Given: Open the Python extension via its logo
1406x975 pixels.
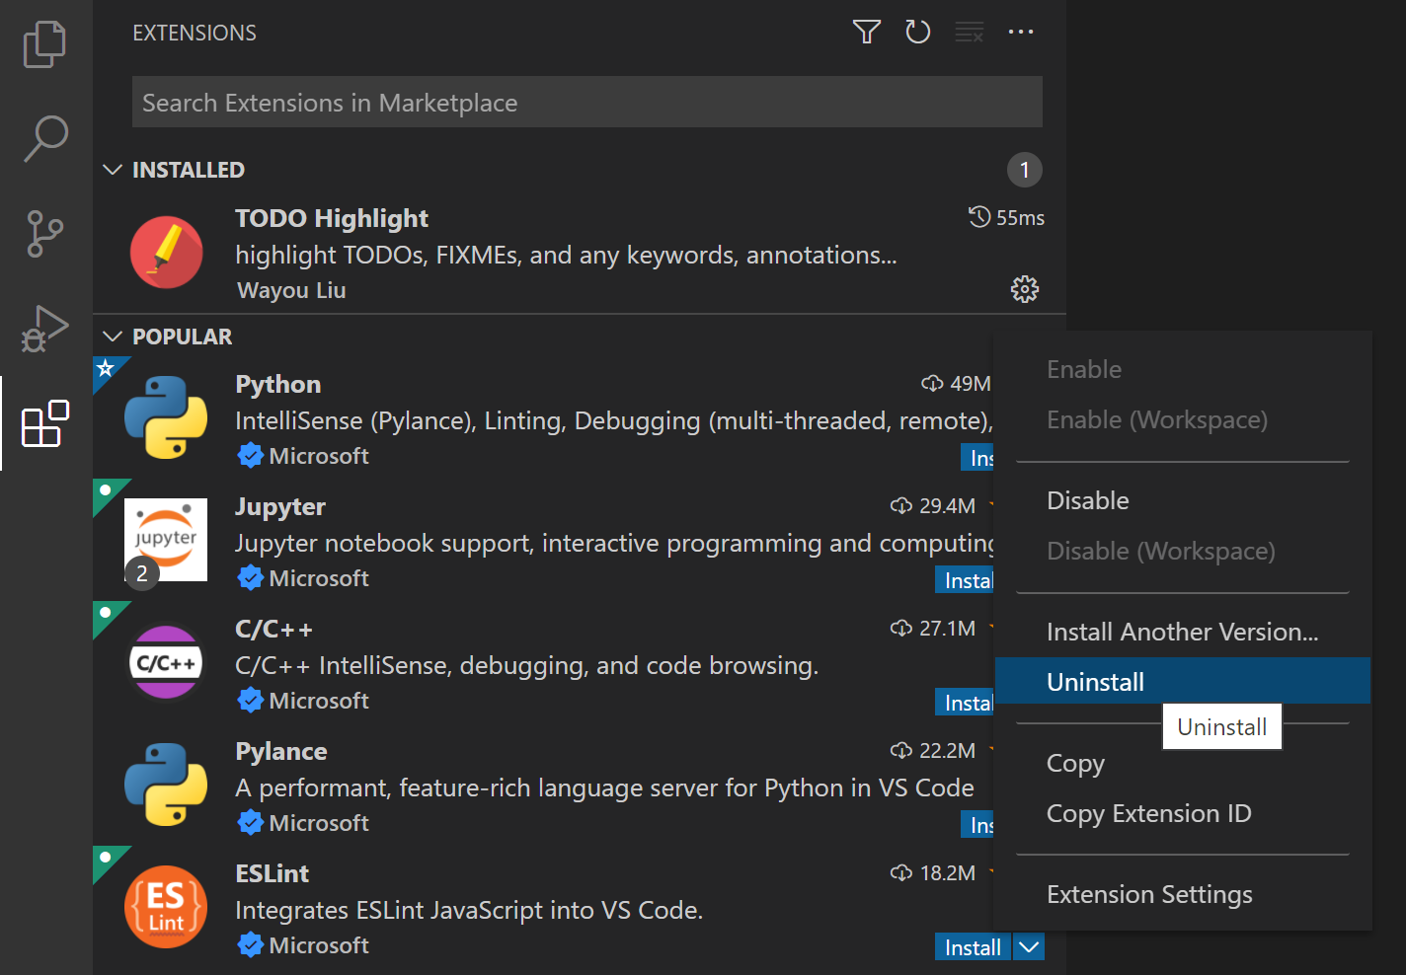Looking at the screenshot, I should coord(166,417).
